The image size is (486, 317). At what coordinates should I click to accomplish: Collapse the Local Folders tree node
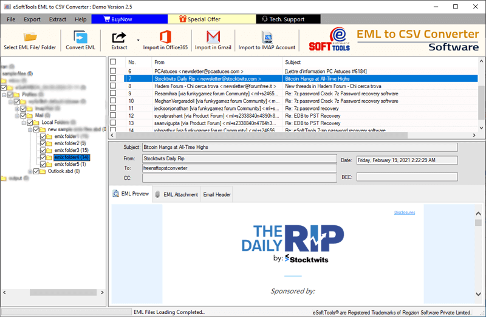(24, 123)
